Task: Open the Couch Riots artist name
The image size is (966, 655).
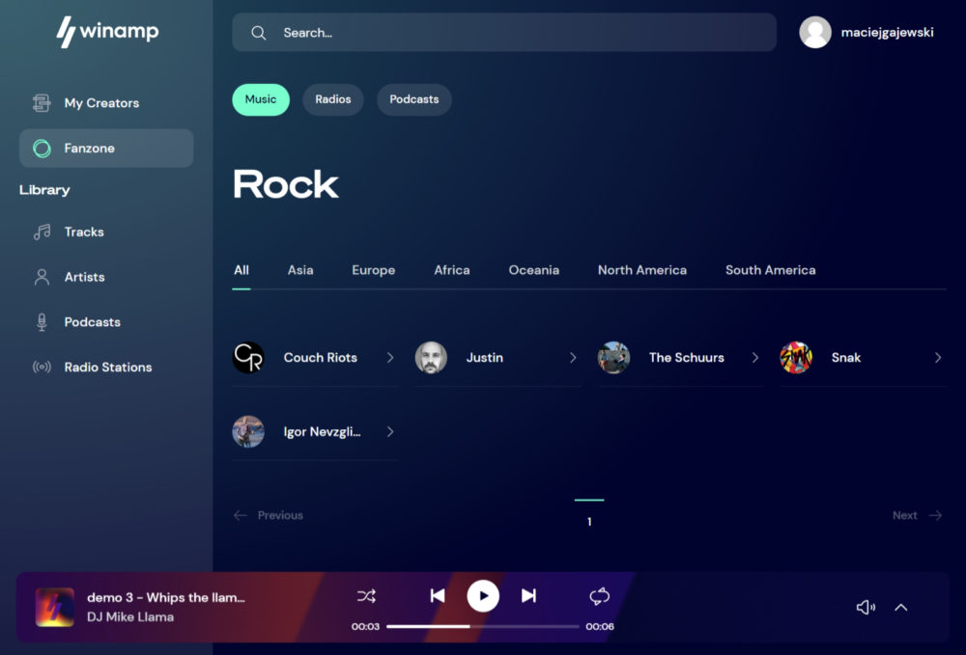Action: pos(321,357)
